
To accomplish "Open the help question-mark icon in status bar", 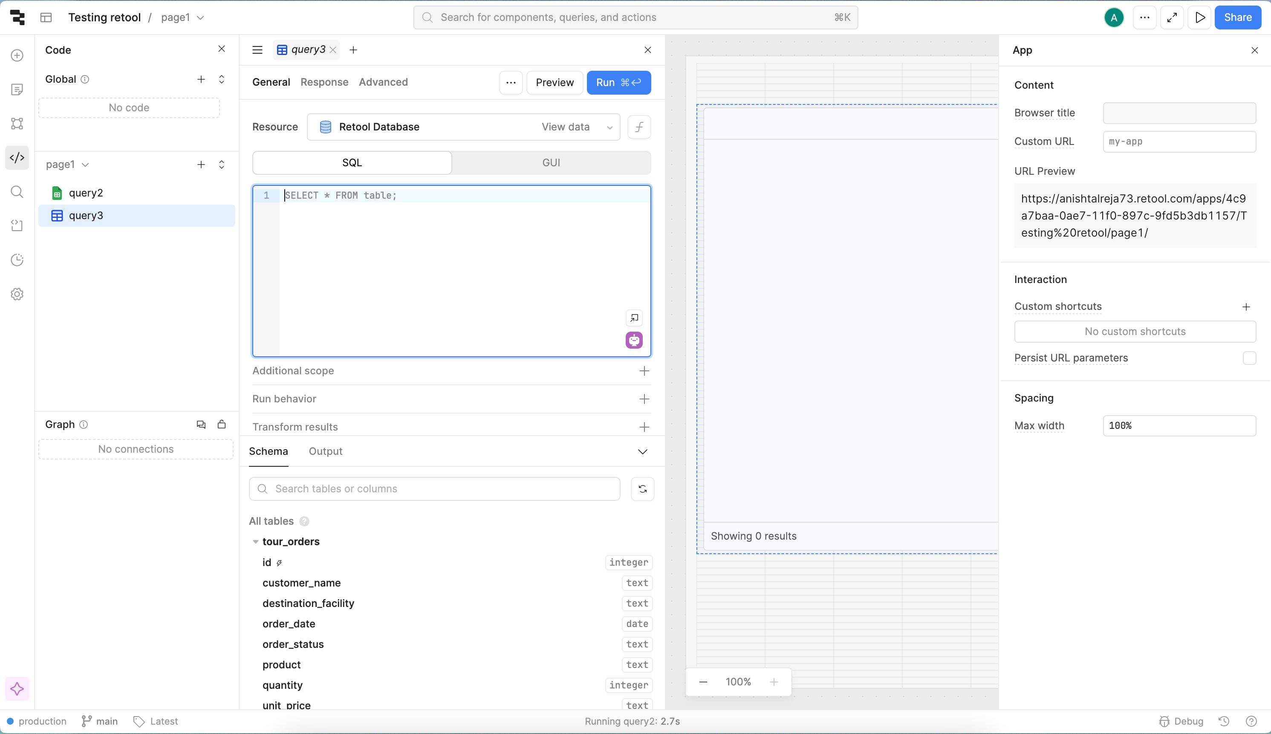I will click(1251, 721).
